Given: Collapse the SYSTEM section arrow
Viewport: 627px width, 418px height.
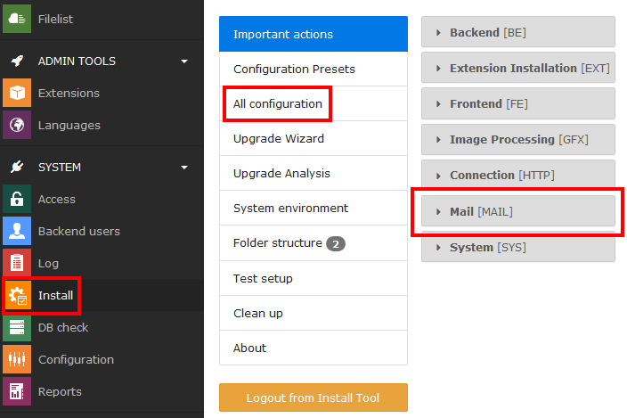Looking at the screenshot, I should tap(184, 167).
